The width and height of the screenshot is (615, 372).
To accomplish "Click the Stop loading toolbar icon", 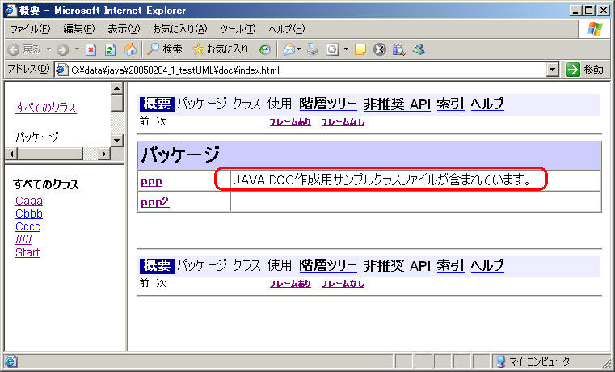I will (91, 49).
